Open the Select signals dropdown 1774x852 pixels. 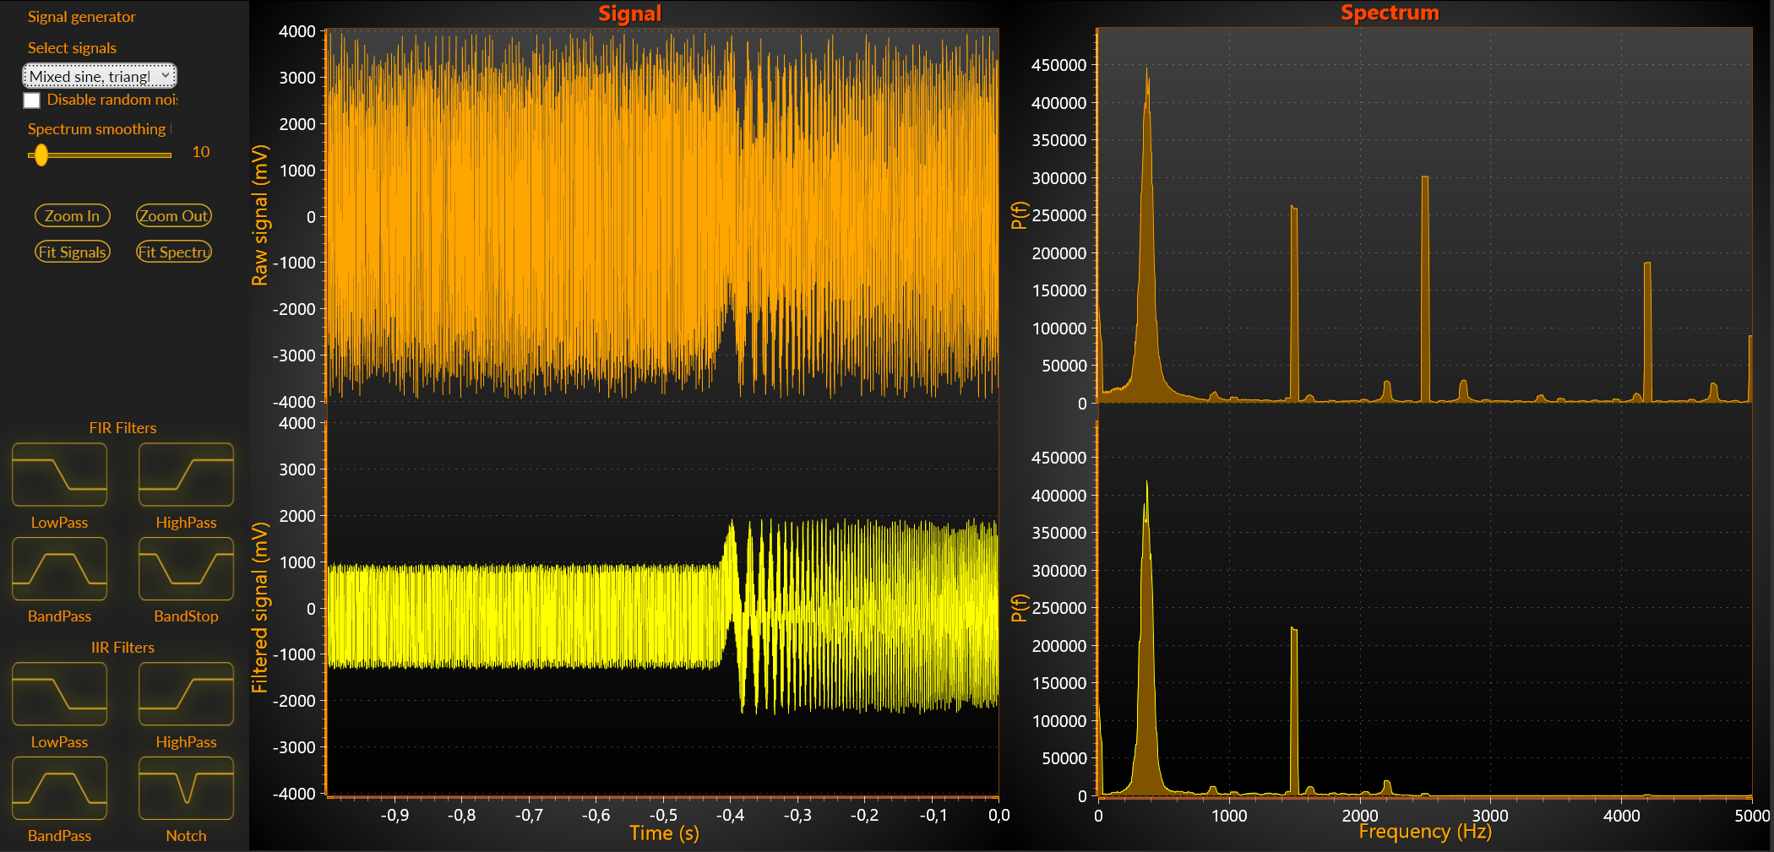point(100,76)
